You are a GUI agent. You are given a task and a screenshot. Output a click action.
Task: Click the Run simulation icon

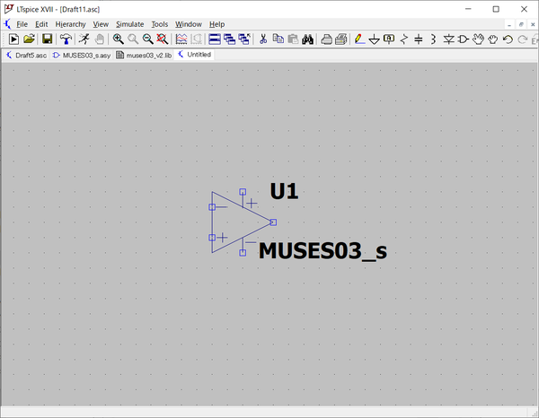(13, 39)
